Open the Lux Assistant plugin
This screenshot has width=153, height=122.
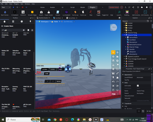[66, 12]
